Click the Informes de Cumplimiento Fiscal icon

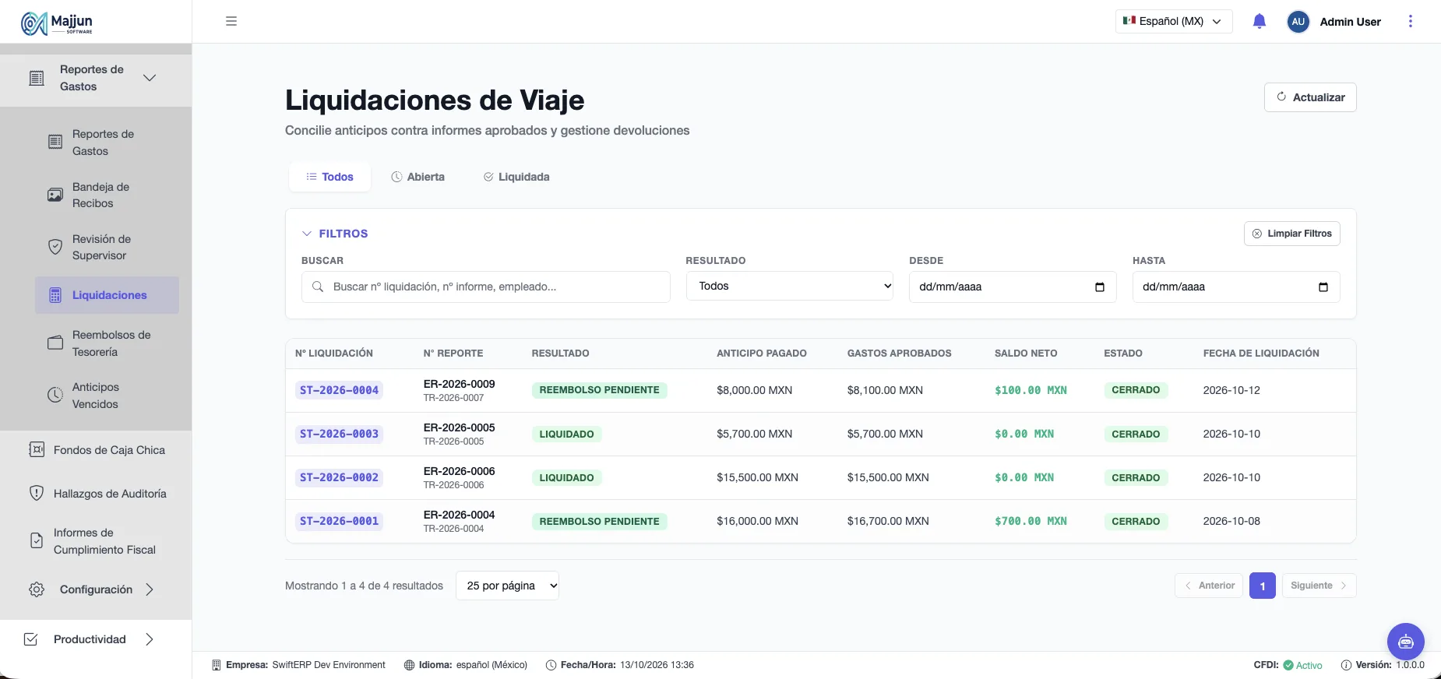point(37,540)
